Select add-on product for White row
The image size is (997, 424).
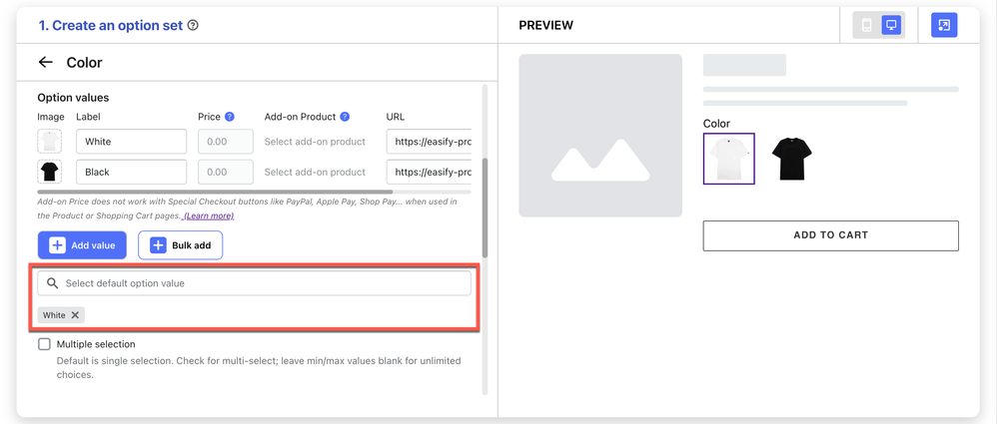(x=315, y=142)
